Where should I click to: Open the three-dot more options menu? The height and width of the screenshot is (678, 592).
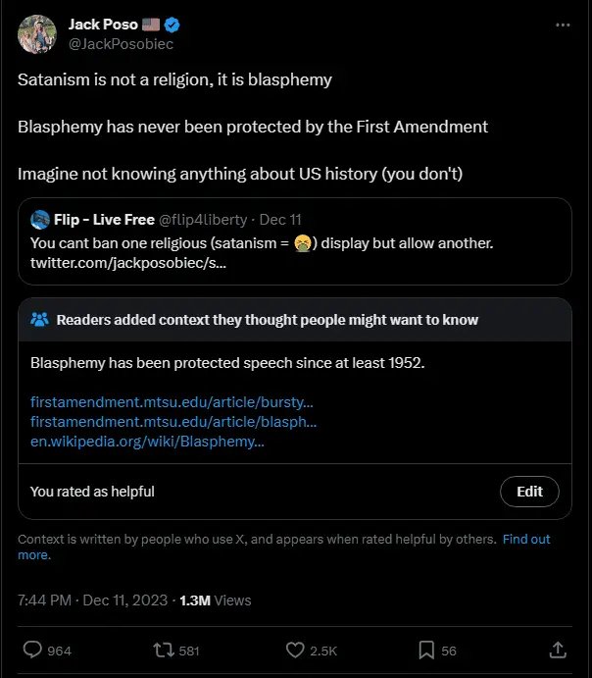pyautogui.click(x=562, y=26)
